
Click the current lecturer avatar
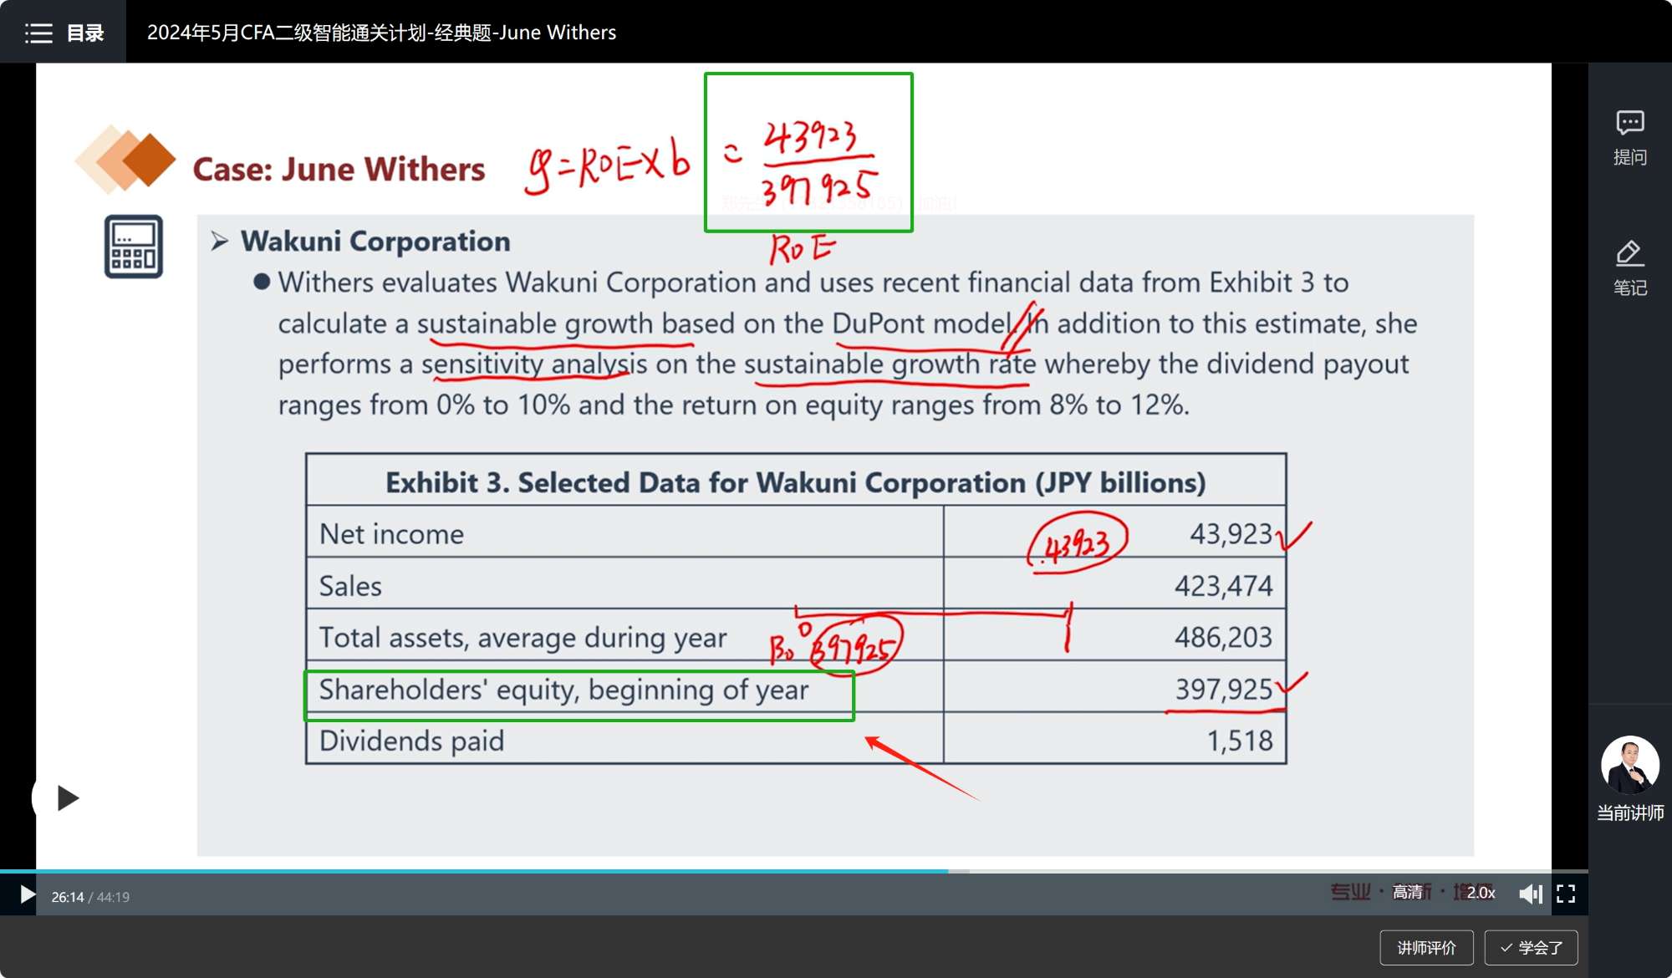(1629, 765)
